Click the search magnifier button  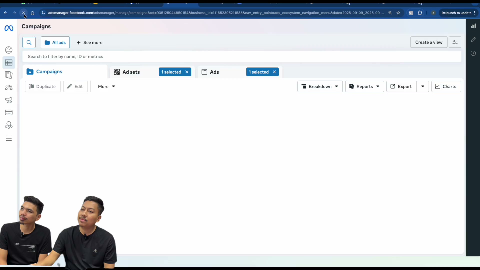29,42
